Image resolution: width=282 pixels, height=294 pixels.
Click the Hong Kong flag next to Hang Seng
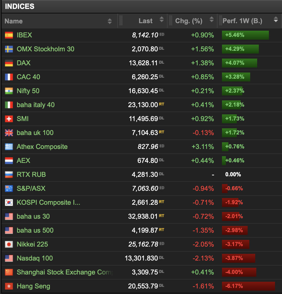point(9,286)
